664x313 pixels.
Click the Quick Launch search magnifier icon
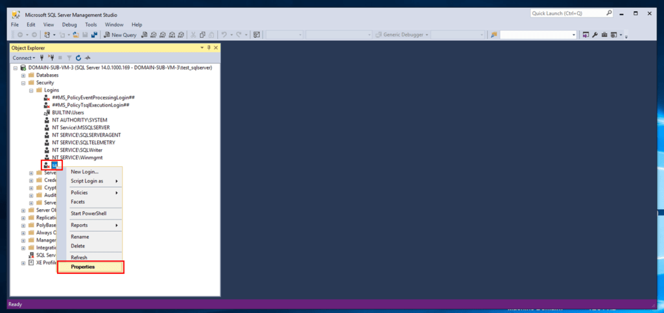(x=609, y=13)
